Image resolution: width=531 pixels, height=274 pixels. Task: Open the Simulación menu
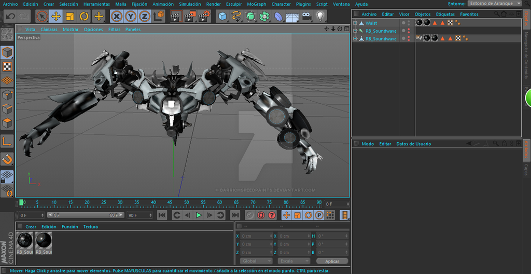tap(190, 4)
